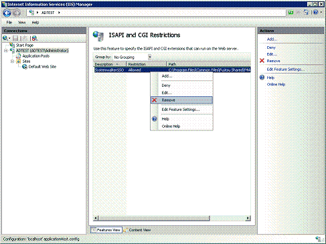Switch to the Features View tab

(106, 230)
